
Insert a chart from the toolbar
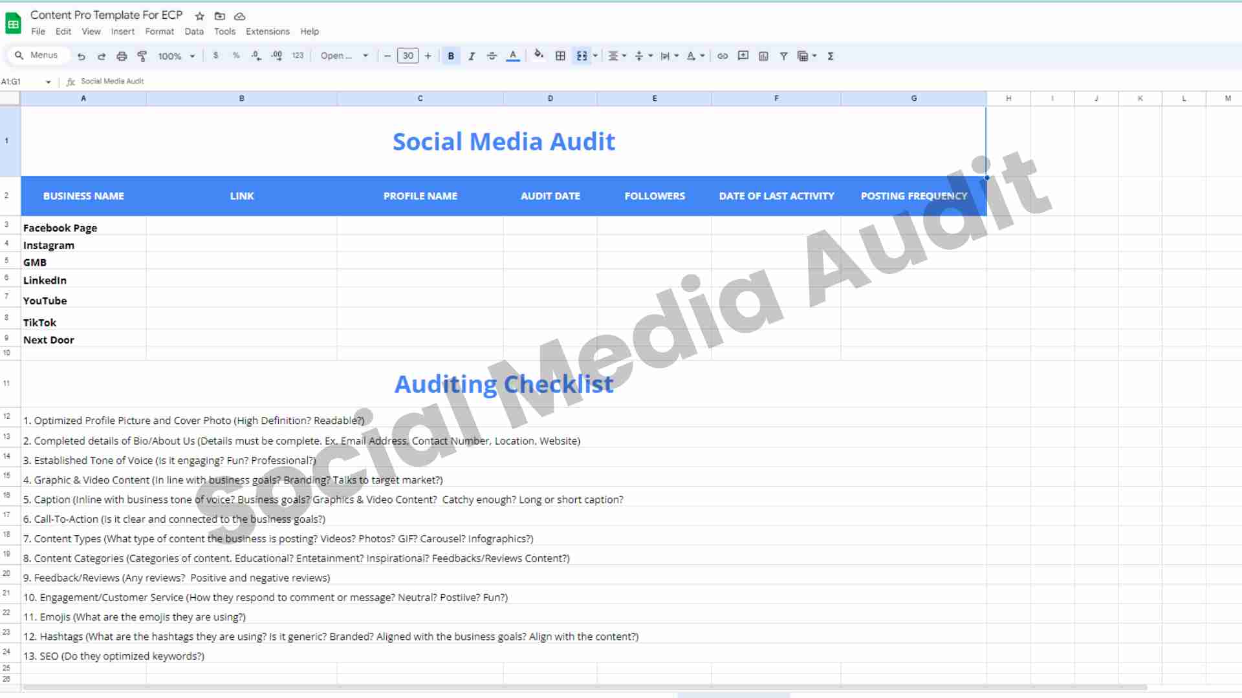(x=763, y=56)
